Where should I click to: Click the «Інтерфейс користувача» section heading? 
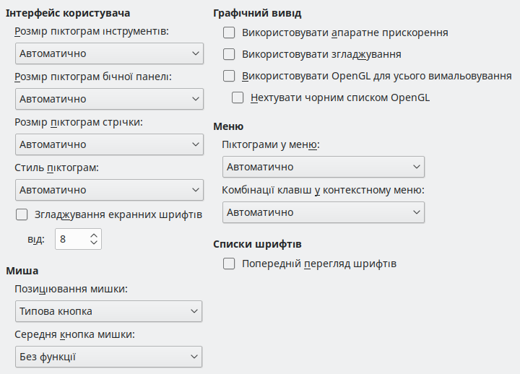coord(64,13)
